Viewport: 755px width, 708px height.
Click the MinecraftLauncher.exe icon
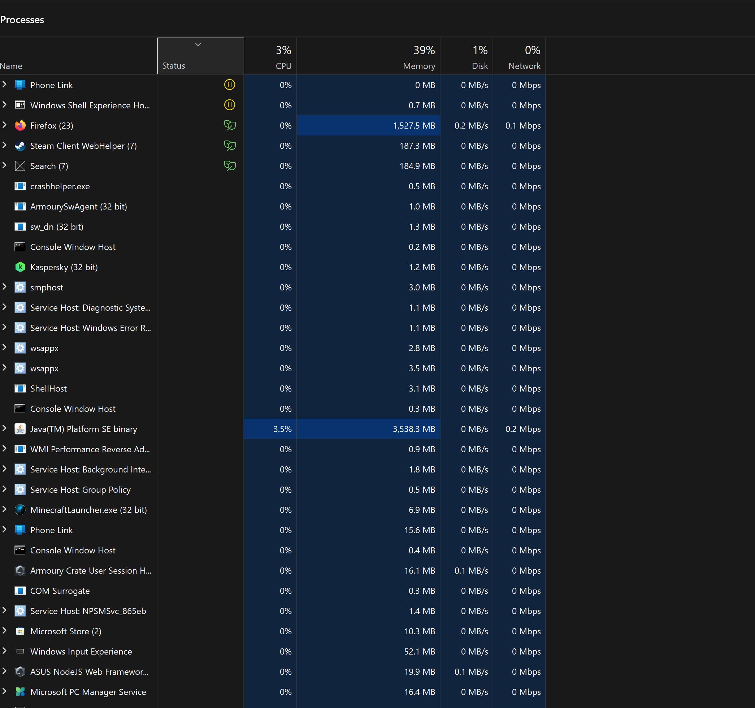tap(20, 510)
